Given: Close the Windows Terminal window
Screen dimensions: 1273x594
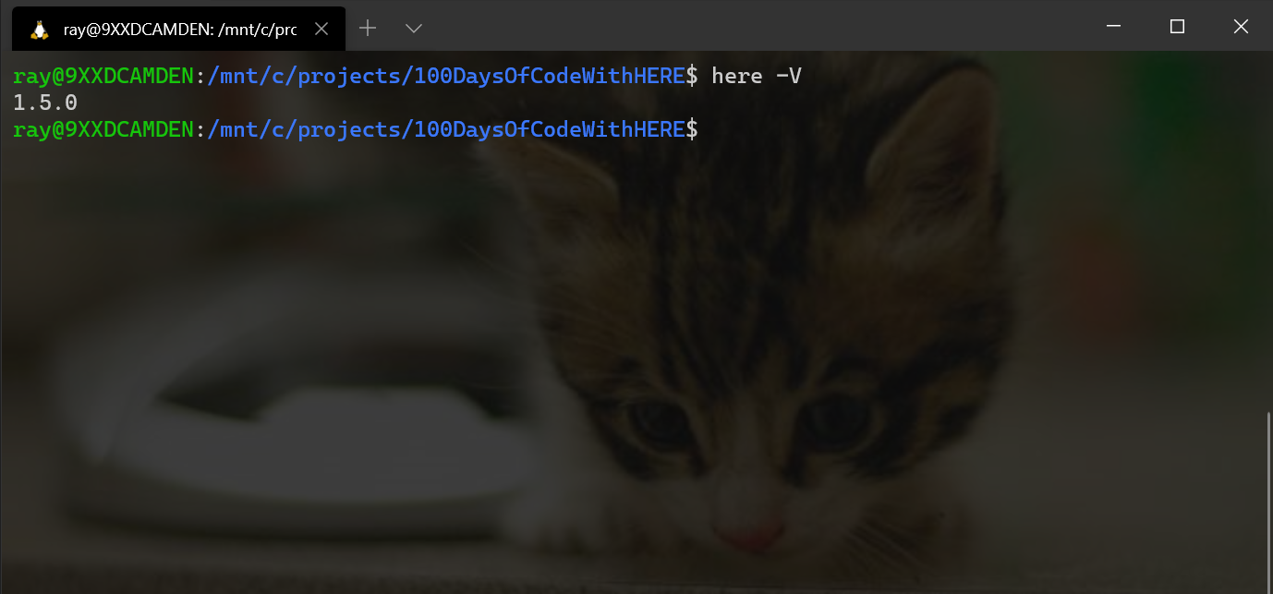Looking at the screenshot, I should click(1241, 27).
